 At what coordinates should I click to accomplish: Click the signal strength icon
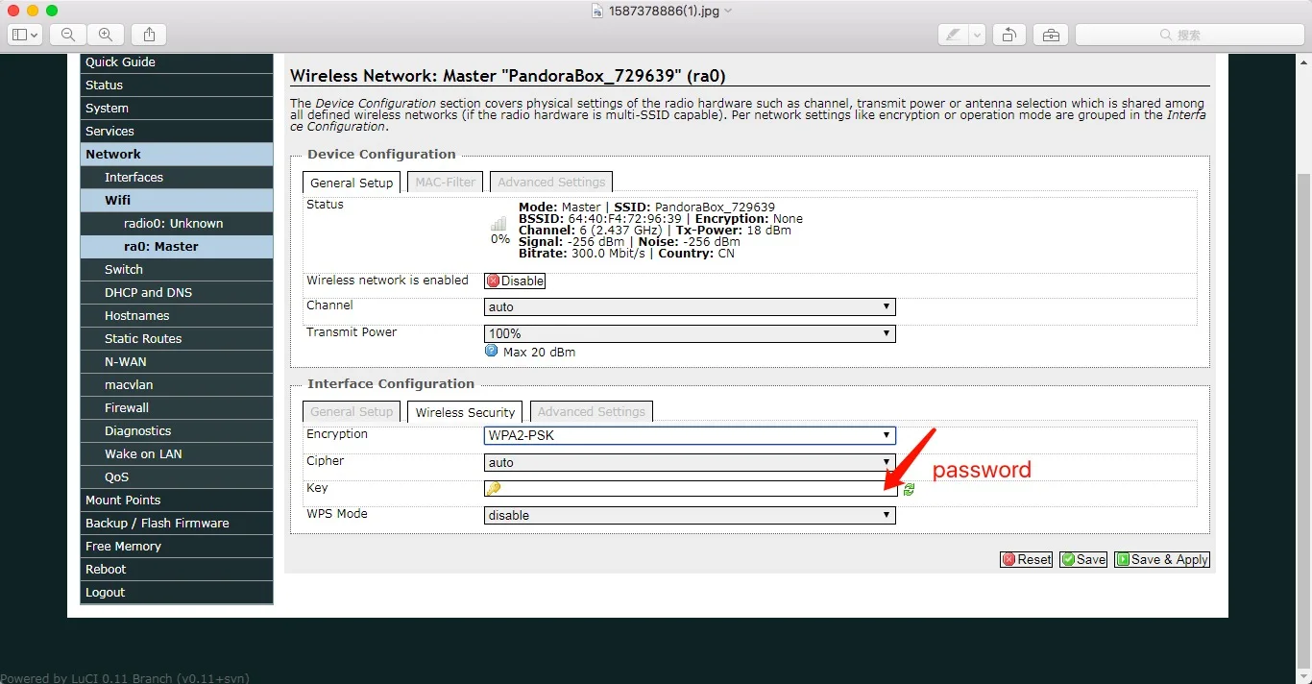pos(498,225)
